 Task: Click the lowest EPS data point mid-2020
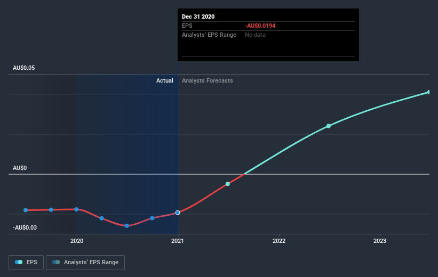(x=127, y=226)
